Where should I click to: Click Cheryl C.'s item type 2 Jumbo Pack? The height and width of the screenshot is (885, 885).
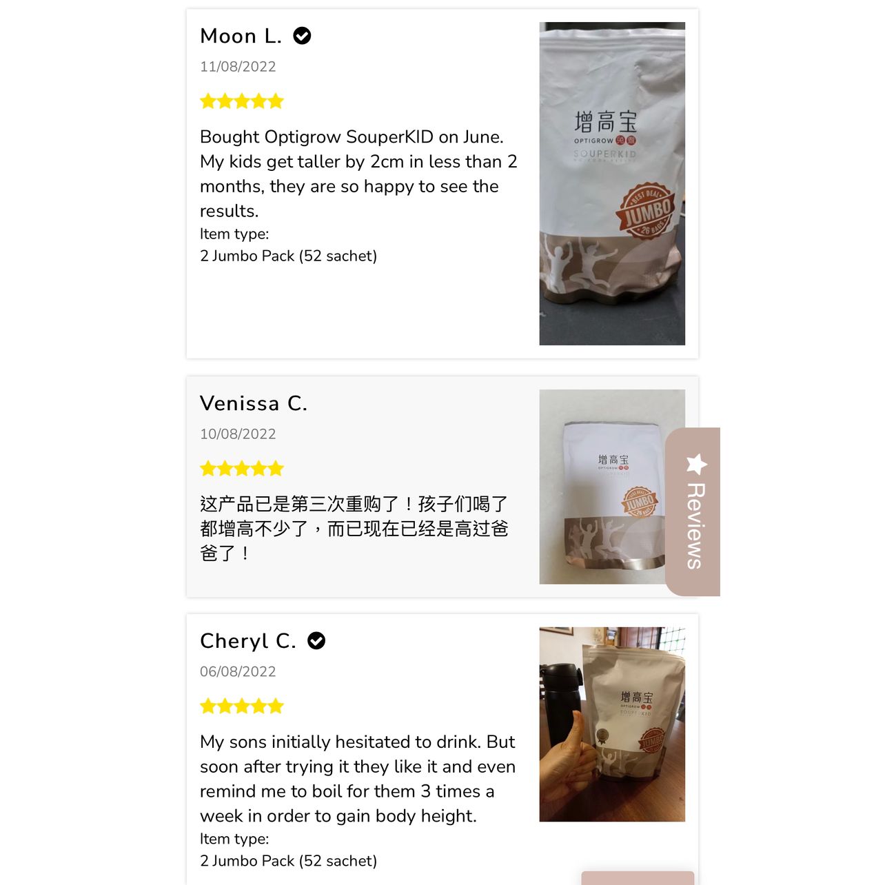tap(288, 861)
